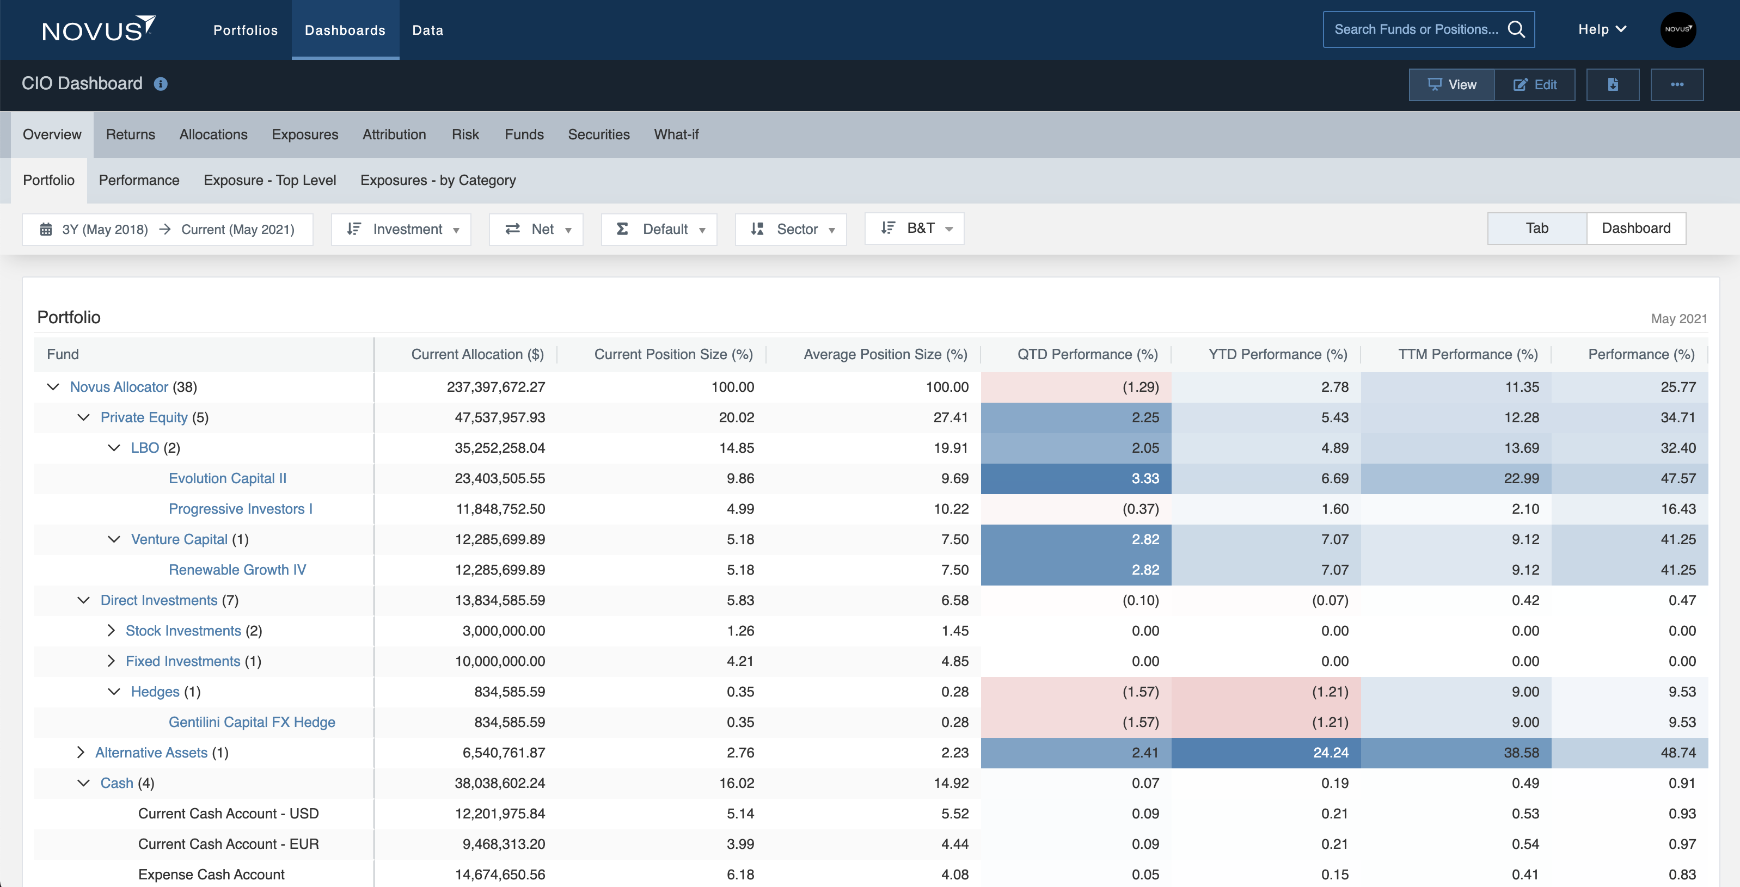This screenshot has height=887, width=1740.
Task: Click the save/export icon in the header
Action: pos(1613,84)
